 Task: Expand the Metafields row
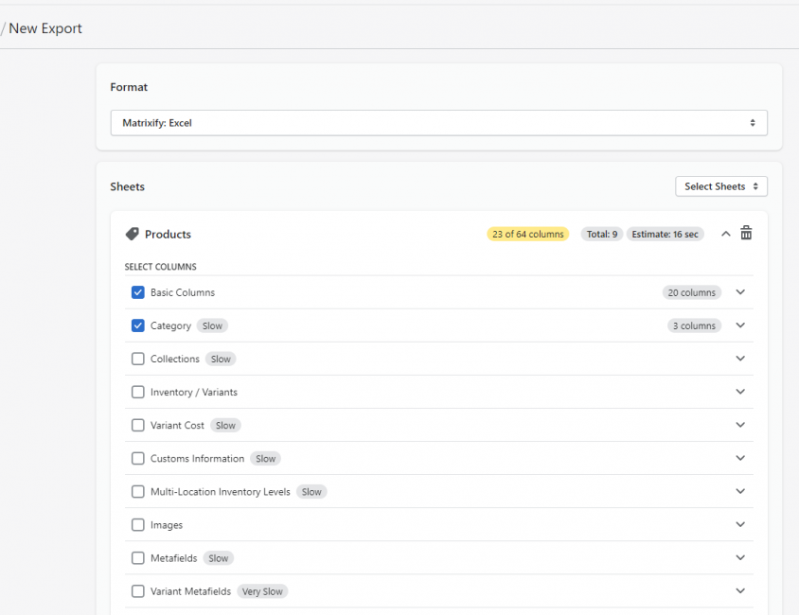[x=739, y=557]
